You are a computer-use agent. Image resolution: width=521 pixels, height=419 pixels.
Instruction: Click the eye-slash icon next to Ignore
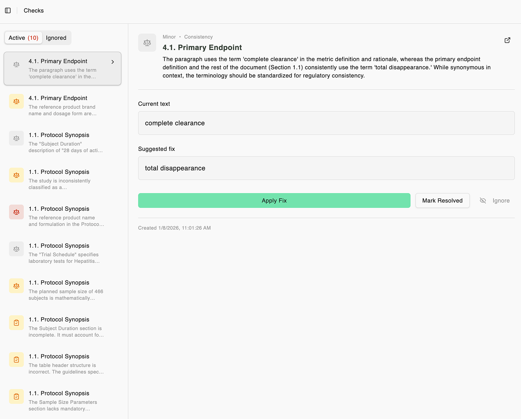pos(483,200)
